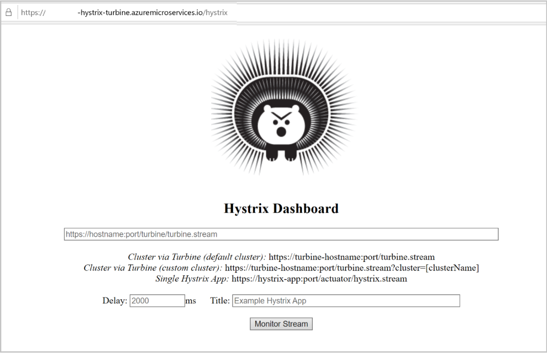This screenshot has height=353, width=547.
Task: Click the padlock icon in address bar
Action: tap(8, 13)
